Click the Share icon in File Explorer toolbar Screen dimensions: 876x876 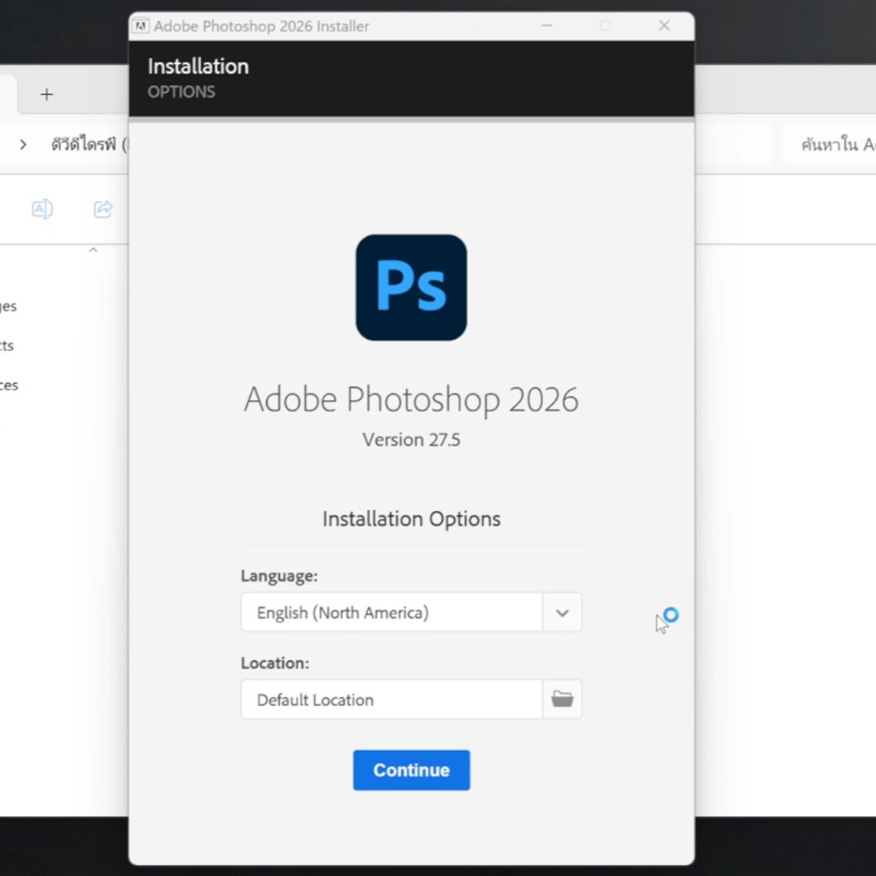click(x=103, y=209)
